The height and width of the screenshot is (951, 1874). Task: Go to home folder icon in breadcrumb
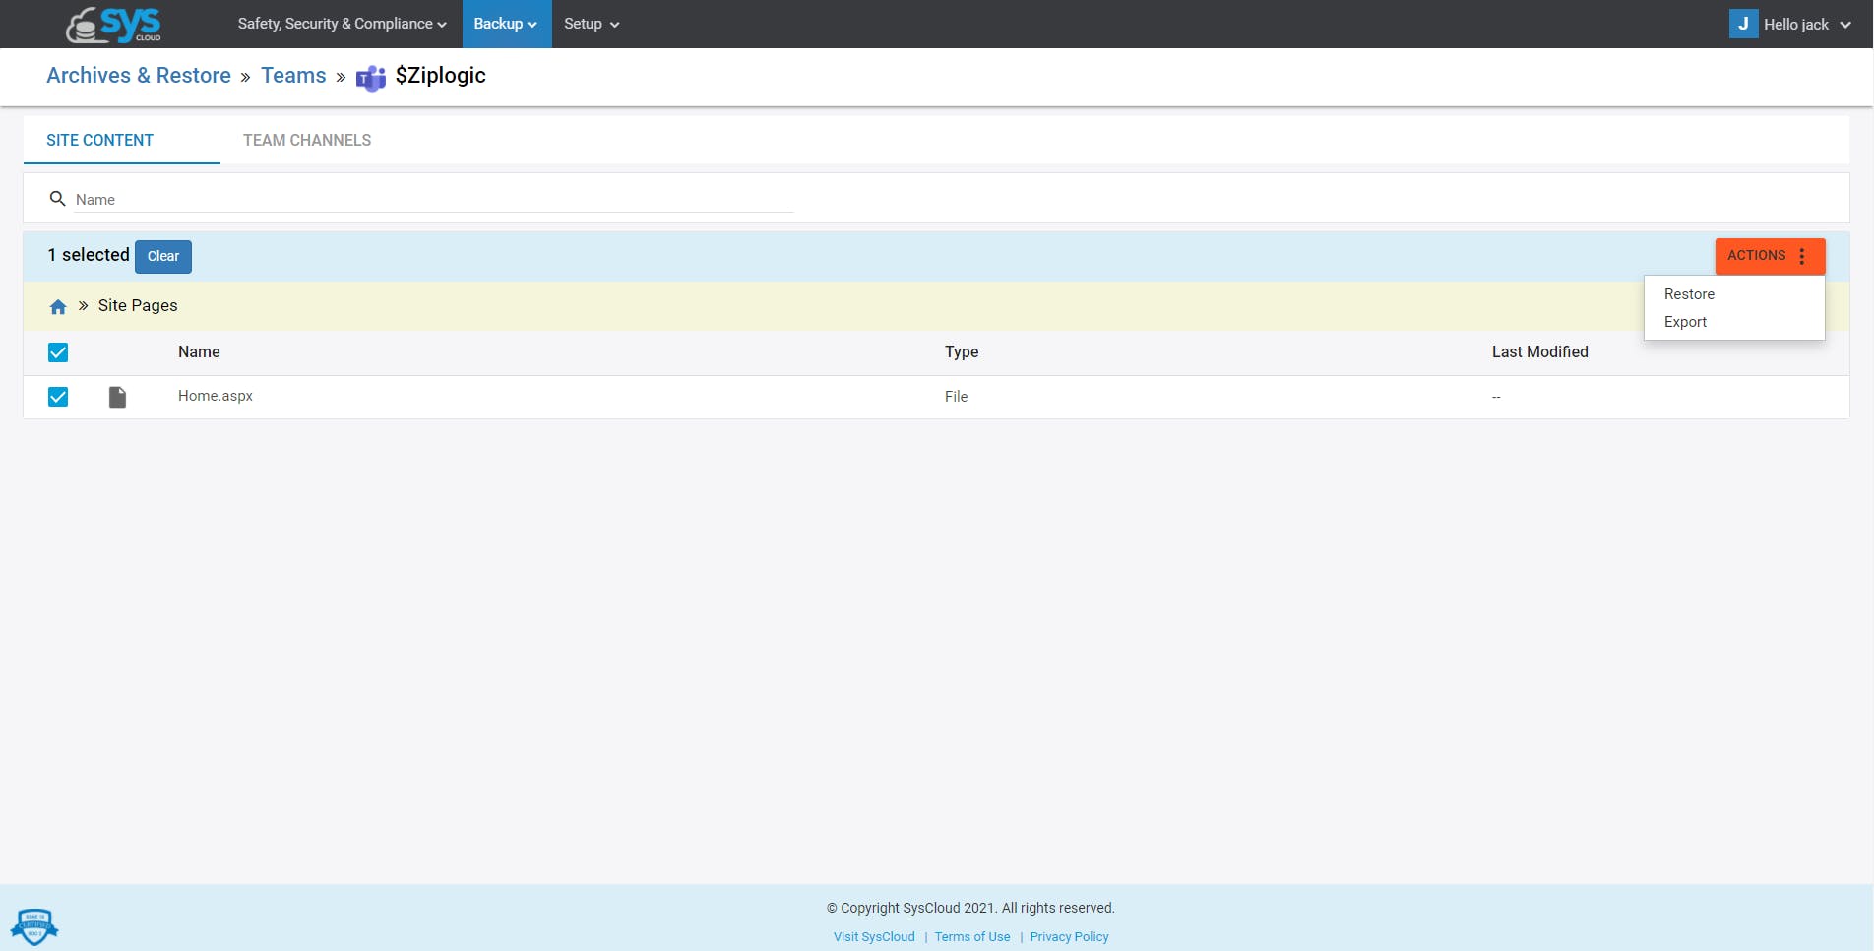pos(58,307)
